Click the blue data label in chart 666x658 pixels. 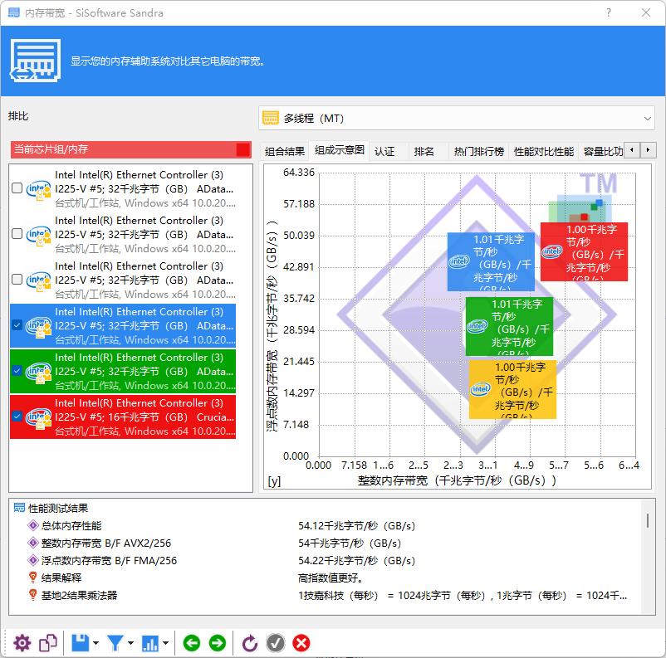[491, 261]
